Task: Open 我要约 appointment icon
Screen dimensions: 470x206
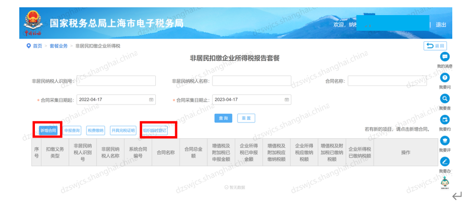Action: point(445,119)
